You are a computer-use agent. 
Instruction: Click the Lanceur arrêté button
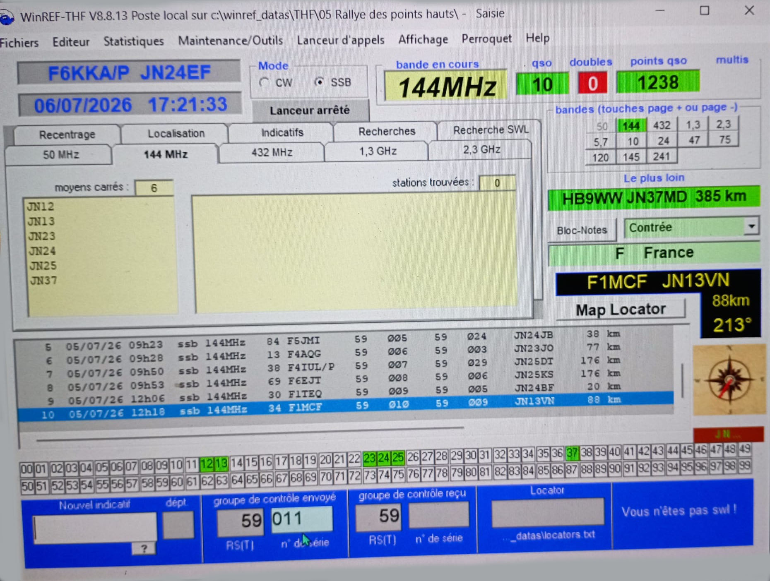(x=310, y=110)
